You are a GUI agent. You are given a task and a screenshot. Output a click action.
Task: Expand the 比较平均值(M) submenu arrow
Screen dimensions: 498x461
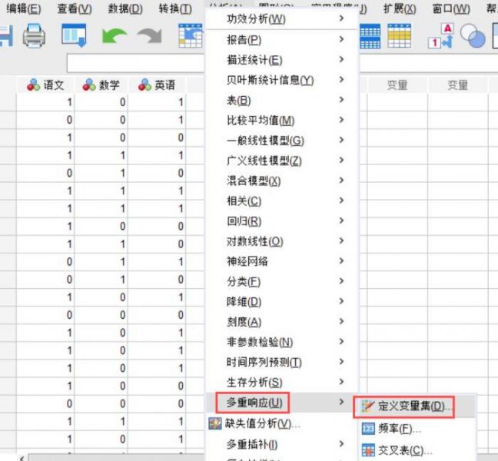tap(341, 120)
